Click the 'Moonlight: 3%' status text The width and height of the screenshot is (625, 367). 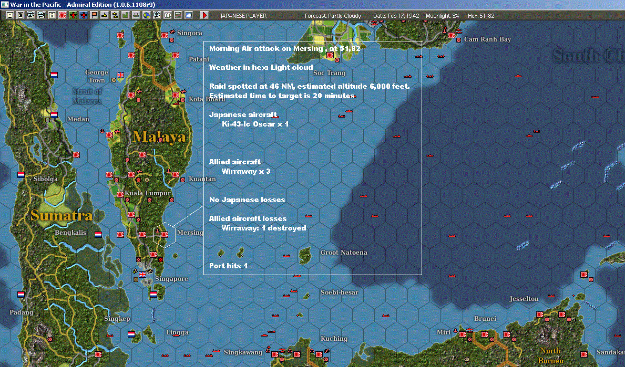point(443,16)
